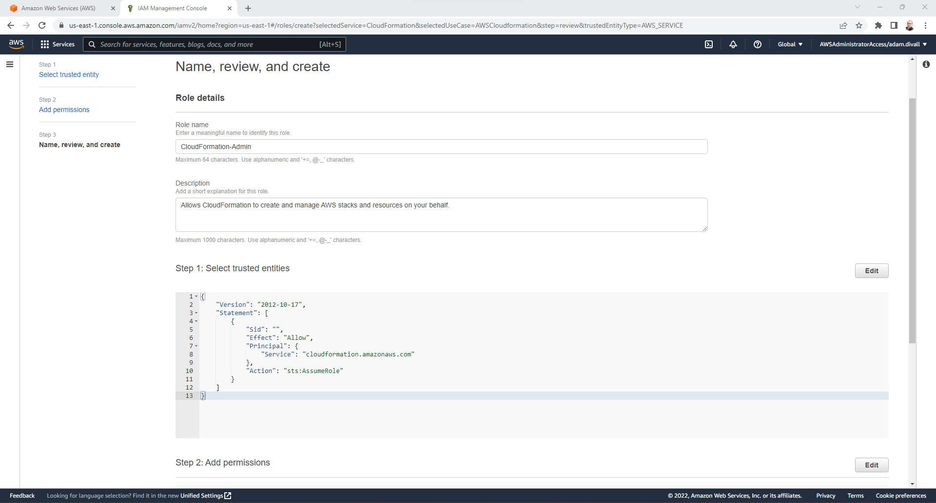Collapse statement object fold on line 4
This screenshot has width=936, height=503.
[x=196, y=321]
